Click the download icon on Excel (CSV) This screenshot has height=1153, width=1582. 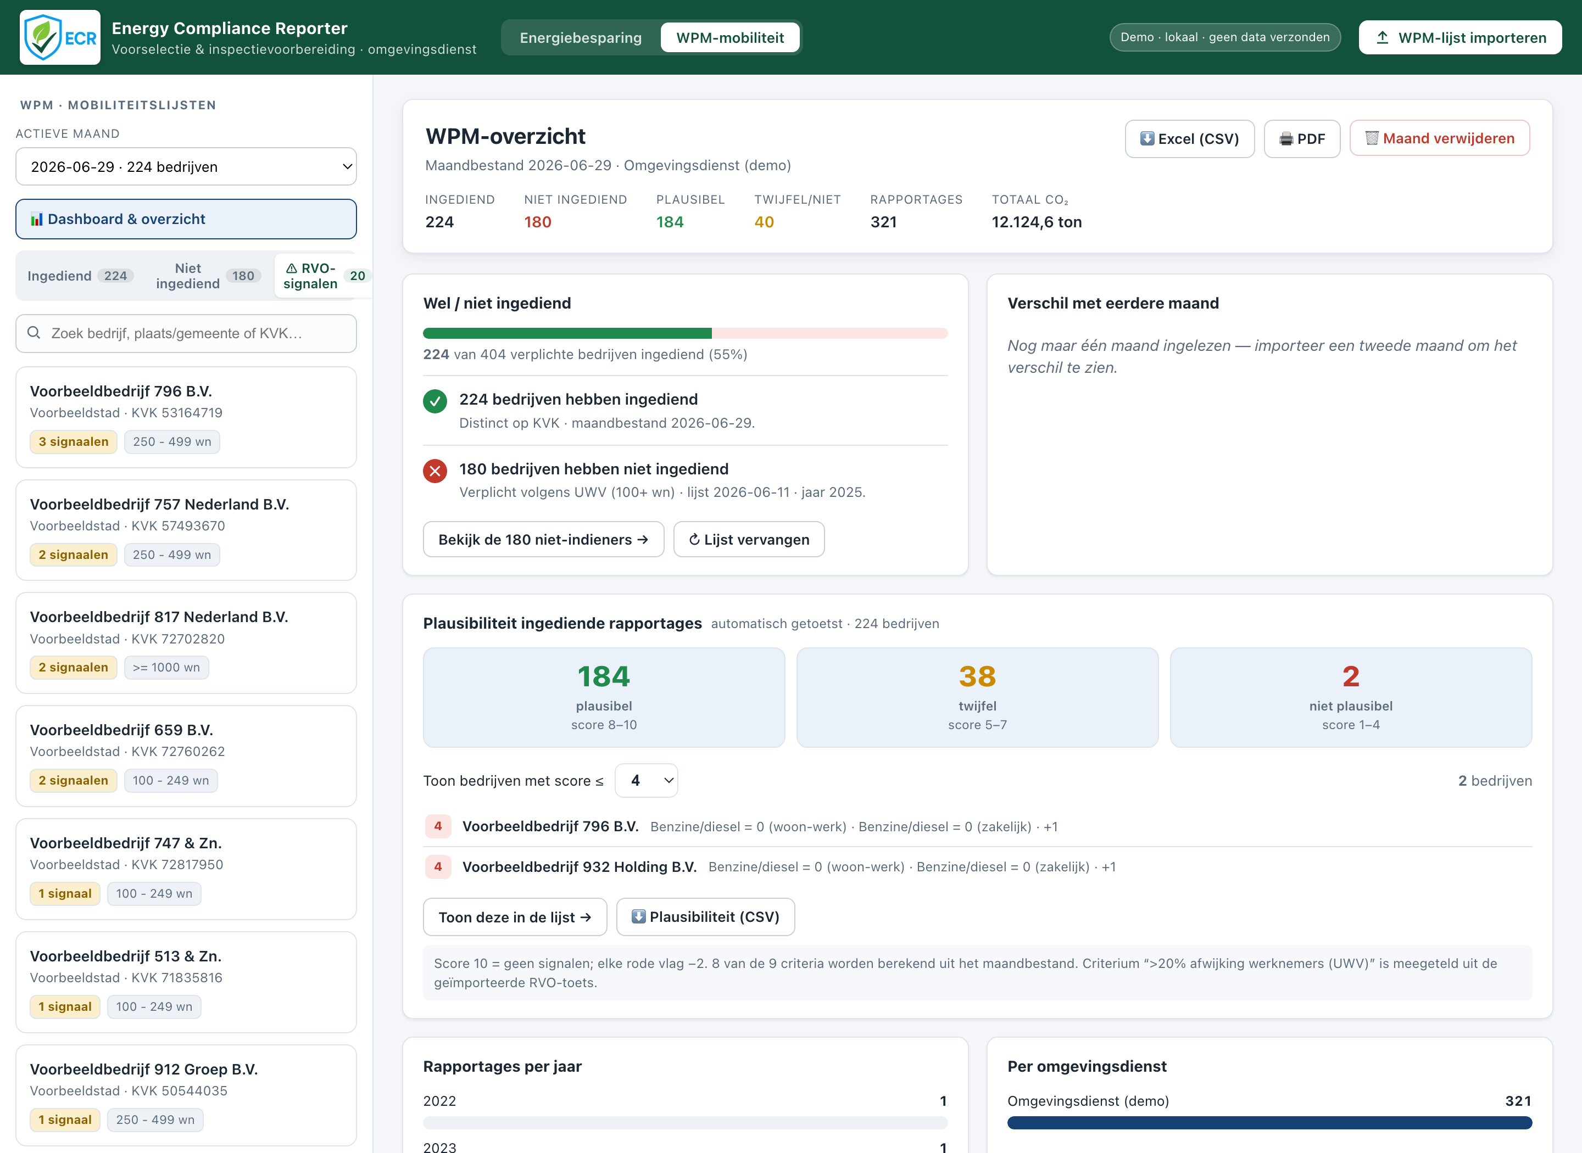click(1147, 138)
